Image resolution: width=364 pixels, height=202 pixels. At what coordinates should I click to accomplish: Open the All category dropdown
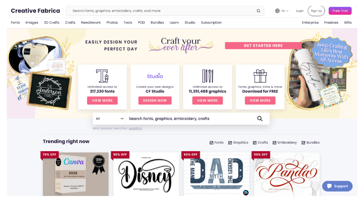tap(109, 119)
